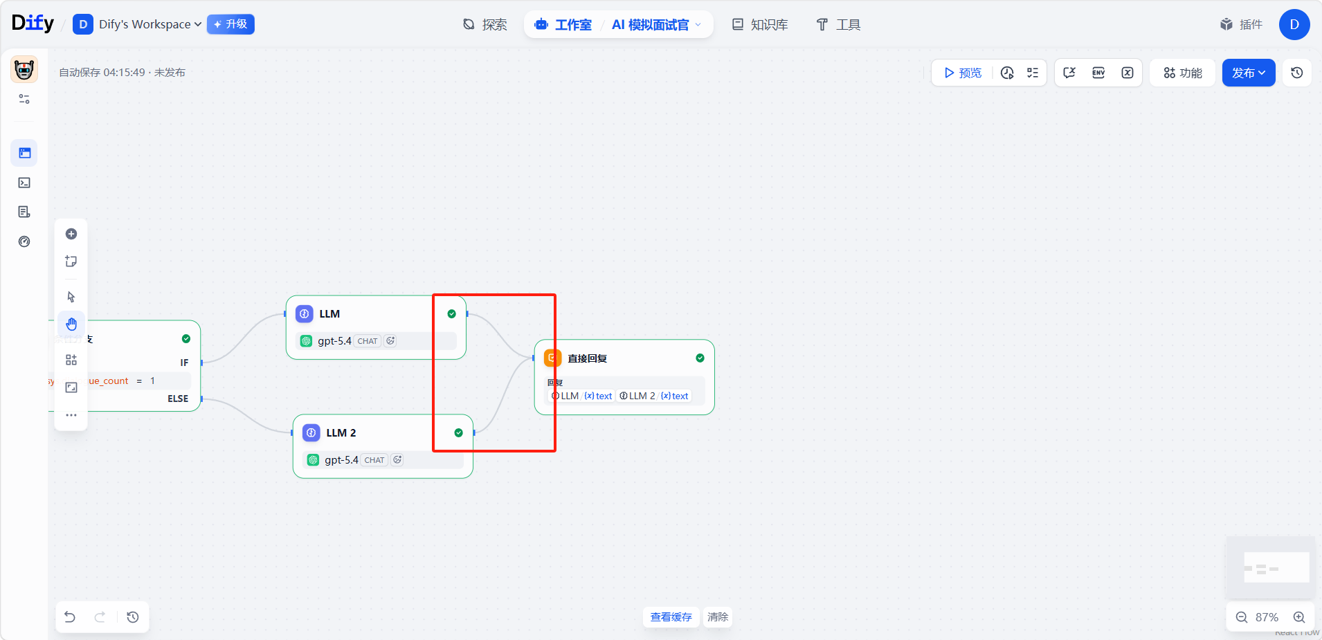Add a note with the sticky note icon

tap(71, 262)
